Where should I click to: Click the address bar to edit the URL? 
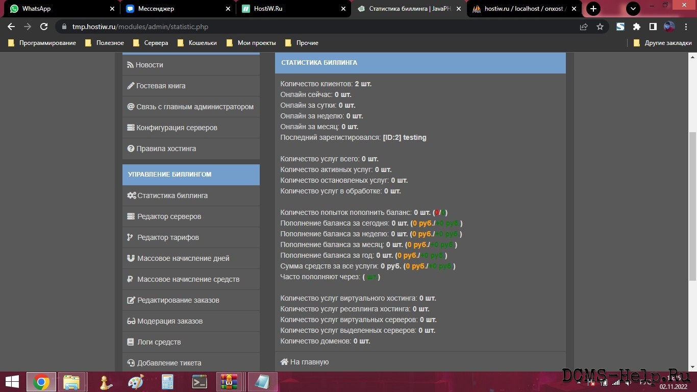click(x=204, y=26)
